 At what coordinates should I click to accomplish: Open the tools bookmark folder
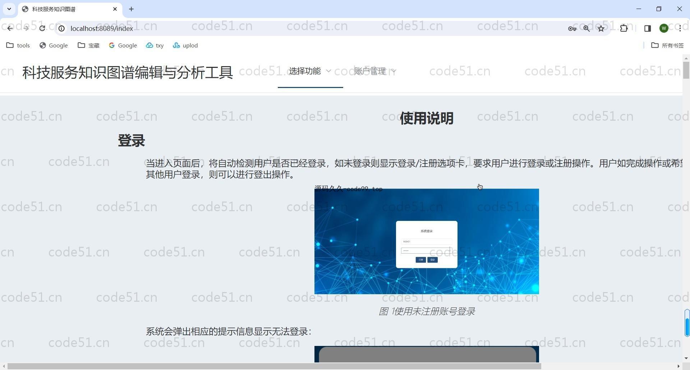click(x=18, y=45)
